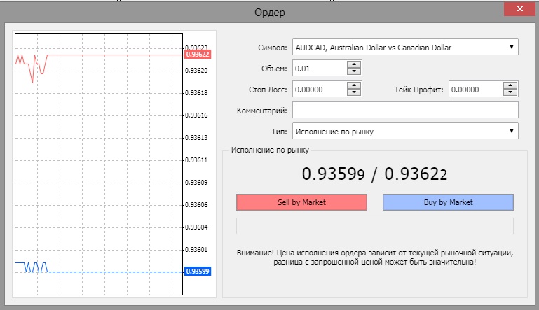Increase volume with the up arrow

(354, 65)
